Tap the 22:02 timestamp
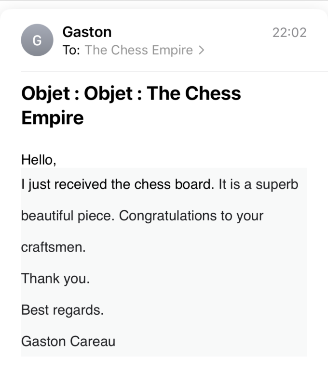Image resolution: width=328 pixels, height=385 pixels. tap(289, 32)
